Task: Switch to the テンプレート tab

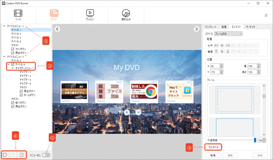Action: 211,27
